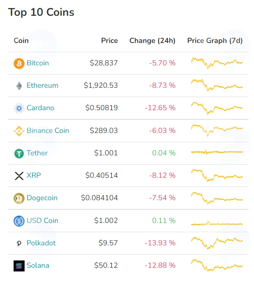254x281 pixels.
Task: Click the Change (24h) column header
Action: (x=152, y=41)
